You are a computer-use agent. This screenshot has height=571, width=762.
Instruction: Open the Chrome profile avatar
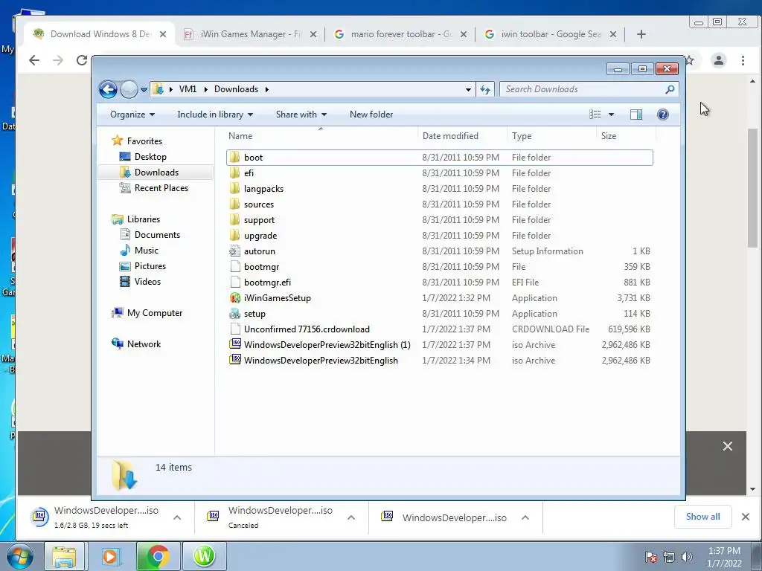tap(718, 60)
